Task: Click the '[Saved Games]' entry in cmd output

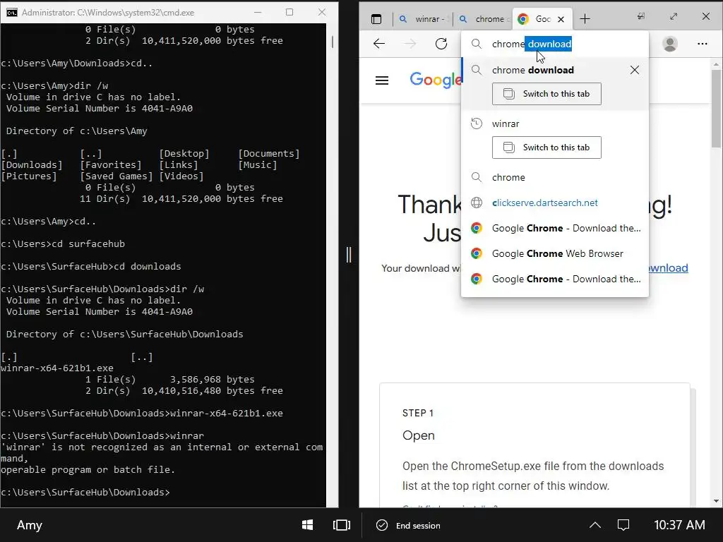Action: tap(116, 176)
